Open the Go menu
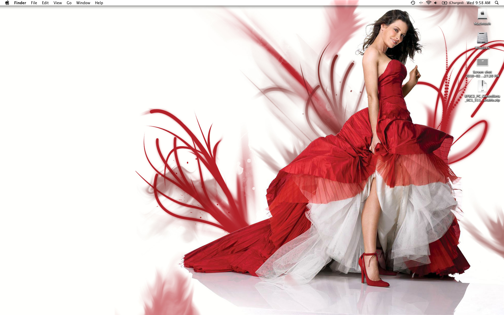Screen dimensions: 504x315 (69, 3)
